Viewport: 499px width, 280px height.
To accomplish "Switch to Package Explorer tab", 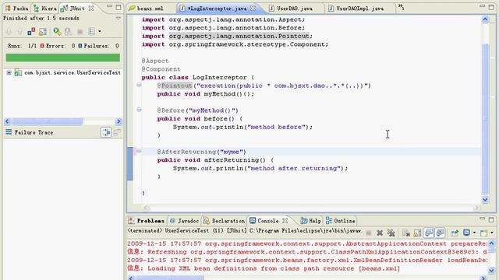I will coord(17,9).
